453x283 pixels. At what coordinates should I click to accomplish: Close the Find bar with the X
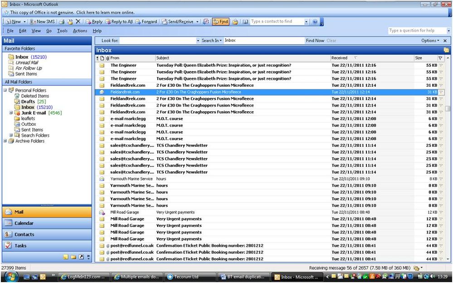(x=445, y=41)
